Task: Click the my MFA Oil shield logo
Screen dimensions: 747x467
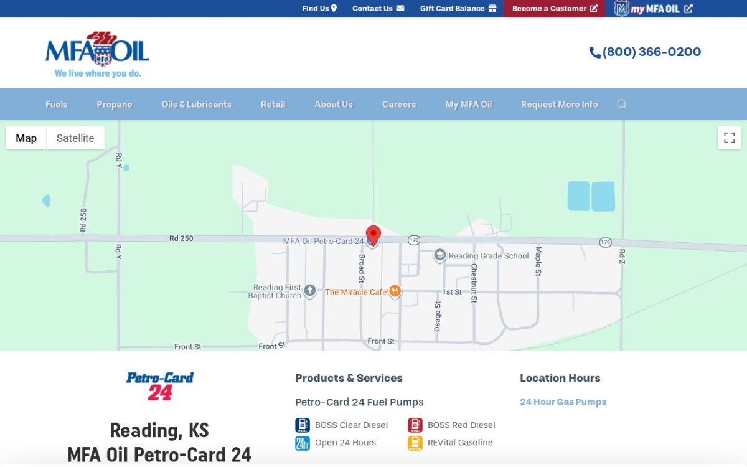Action: 621,9
